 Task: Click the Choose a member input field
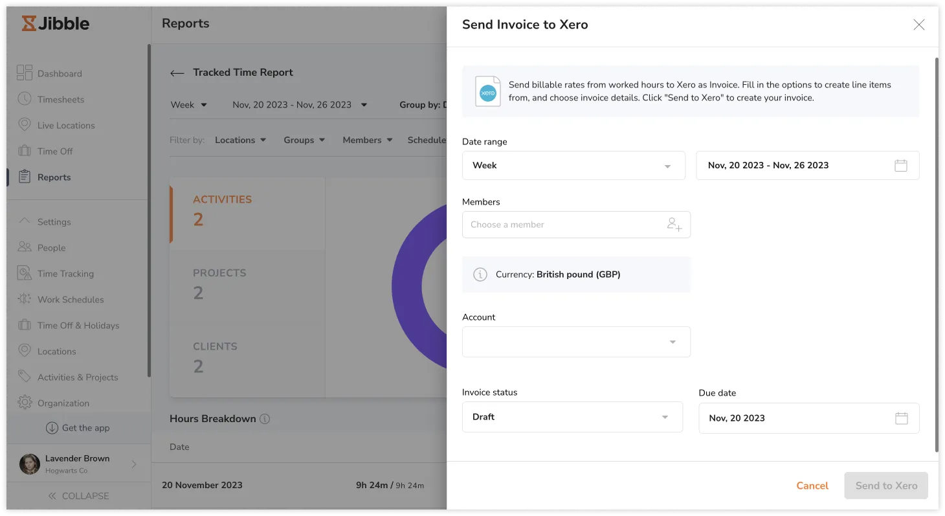tap(563, 225)
